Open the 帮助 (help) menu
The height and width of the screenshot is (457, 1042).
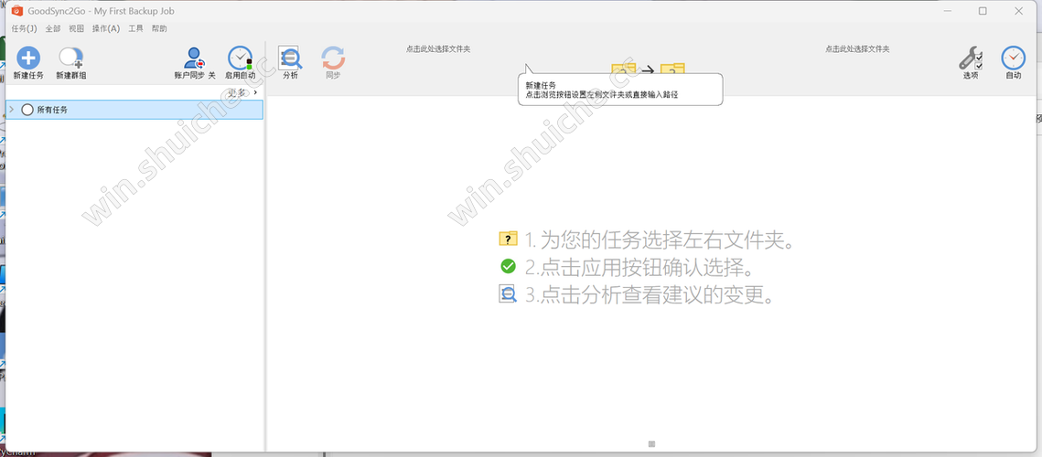(159, 28)
